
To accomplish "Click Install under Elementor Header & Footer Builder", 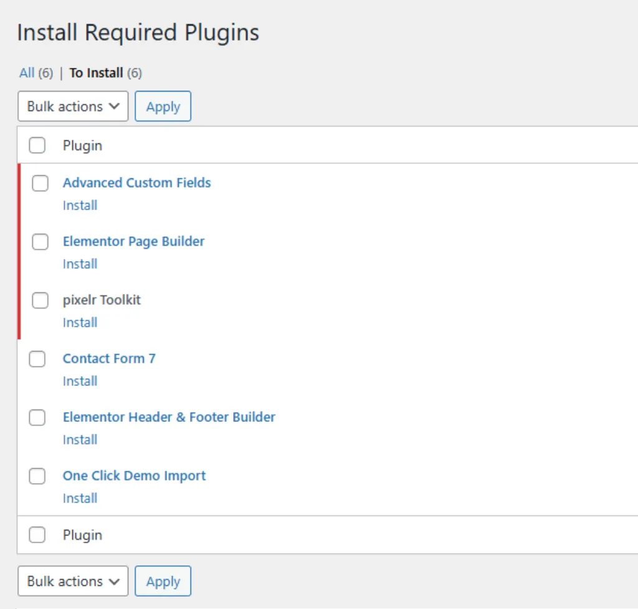I will click(x=80, y=439).
